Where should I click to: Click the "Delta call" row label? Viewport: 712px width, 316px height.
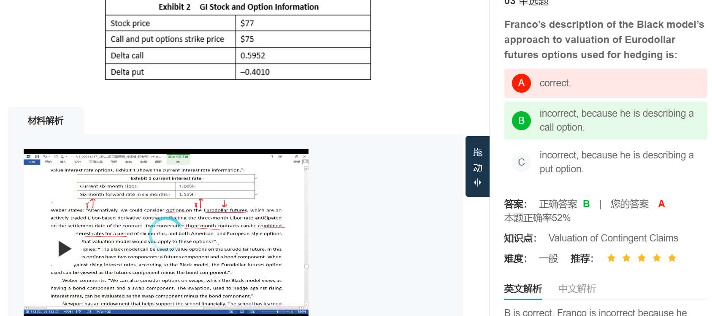171,56
